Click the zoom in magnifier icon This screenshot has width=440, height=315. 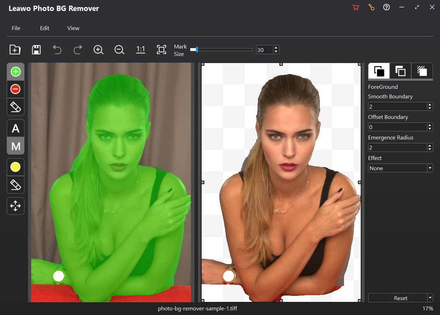pyautogui.click(x=98, y=50)
